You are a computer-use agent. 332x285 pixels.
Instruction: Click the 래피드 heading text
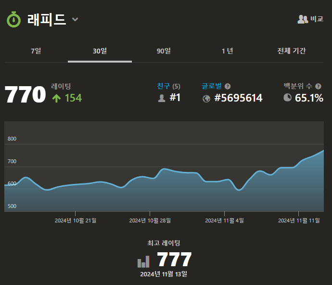click(47, 19)
